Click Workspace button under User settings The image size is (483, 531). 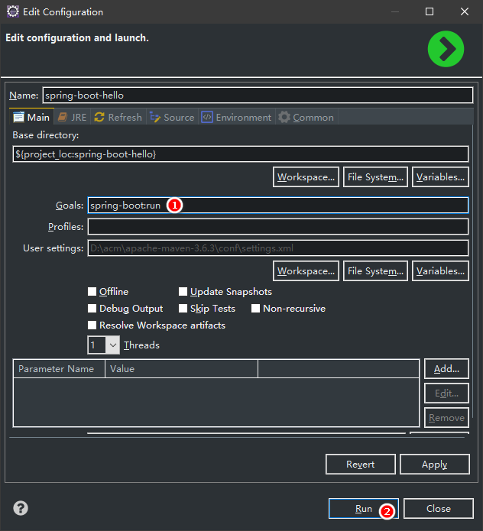[306, 271]
